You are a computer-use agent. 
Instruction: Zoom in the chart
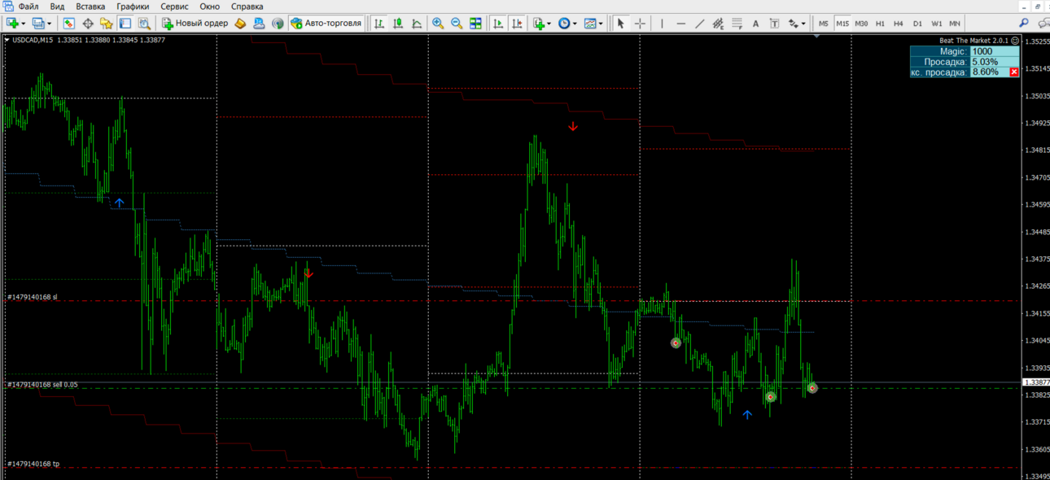tap(438, 24)
